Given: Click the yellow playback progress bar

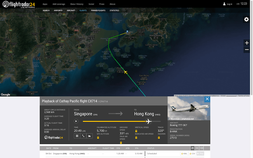Looking at the screenshot, I should pyautogui.click(x=115, y=121).
